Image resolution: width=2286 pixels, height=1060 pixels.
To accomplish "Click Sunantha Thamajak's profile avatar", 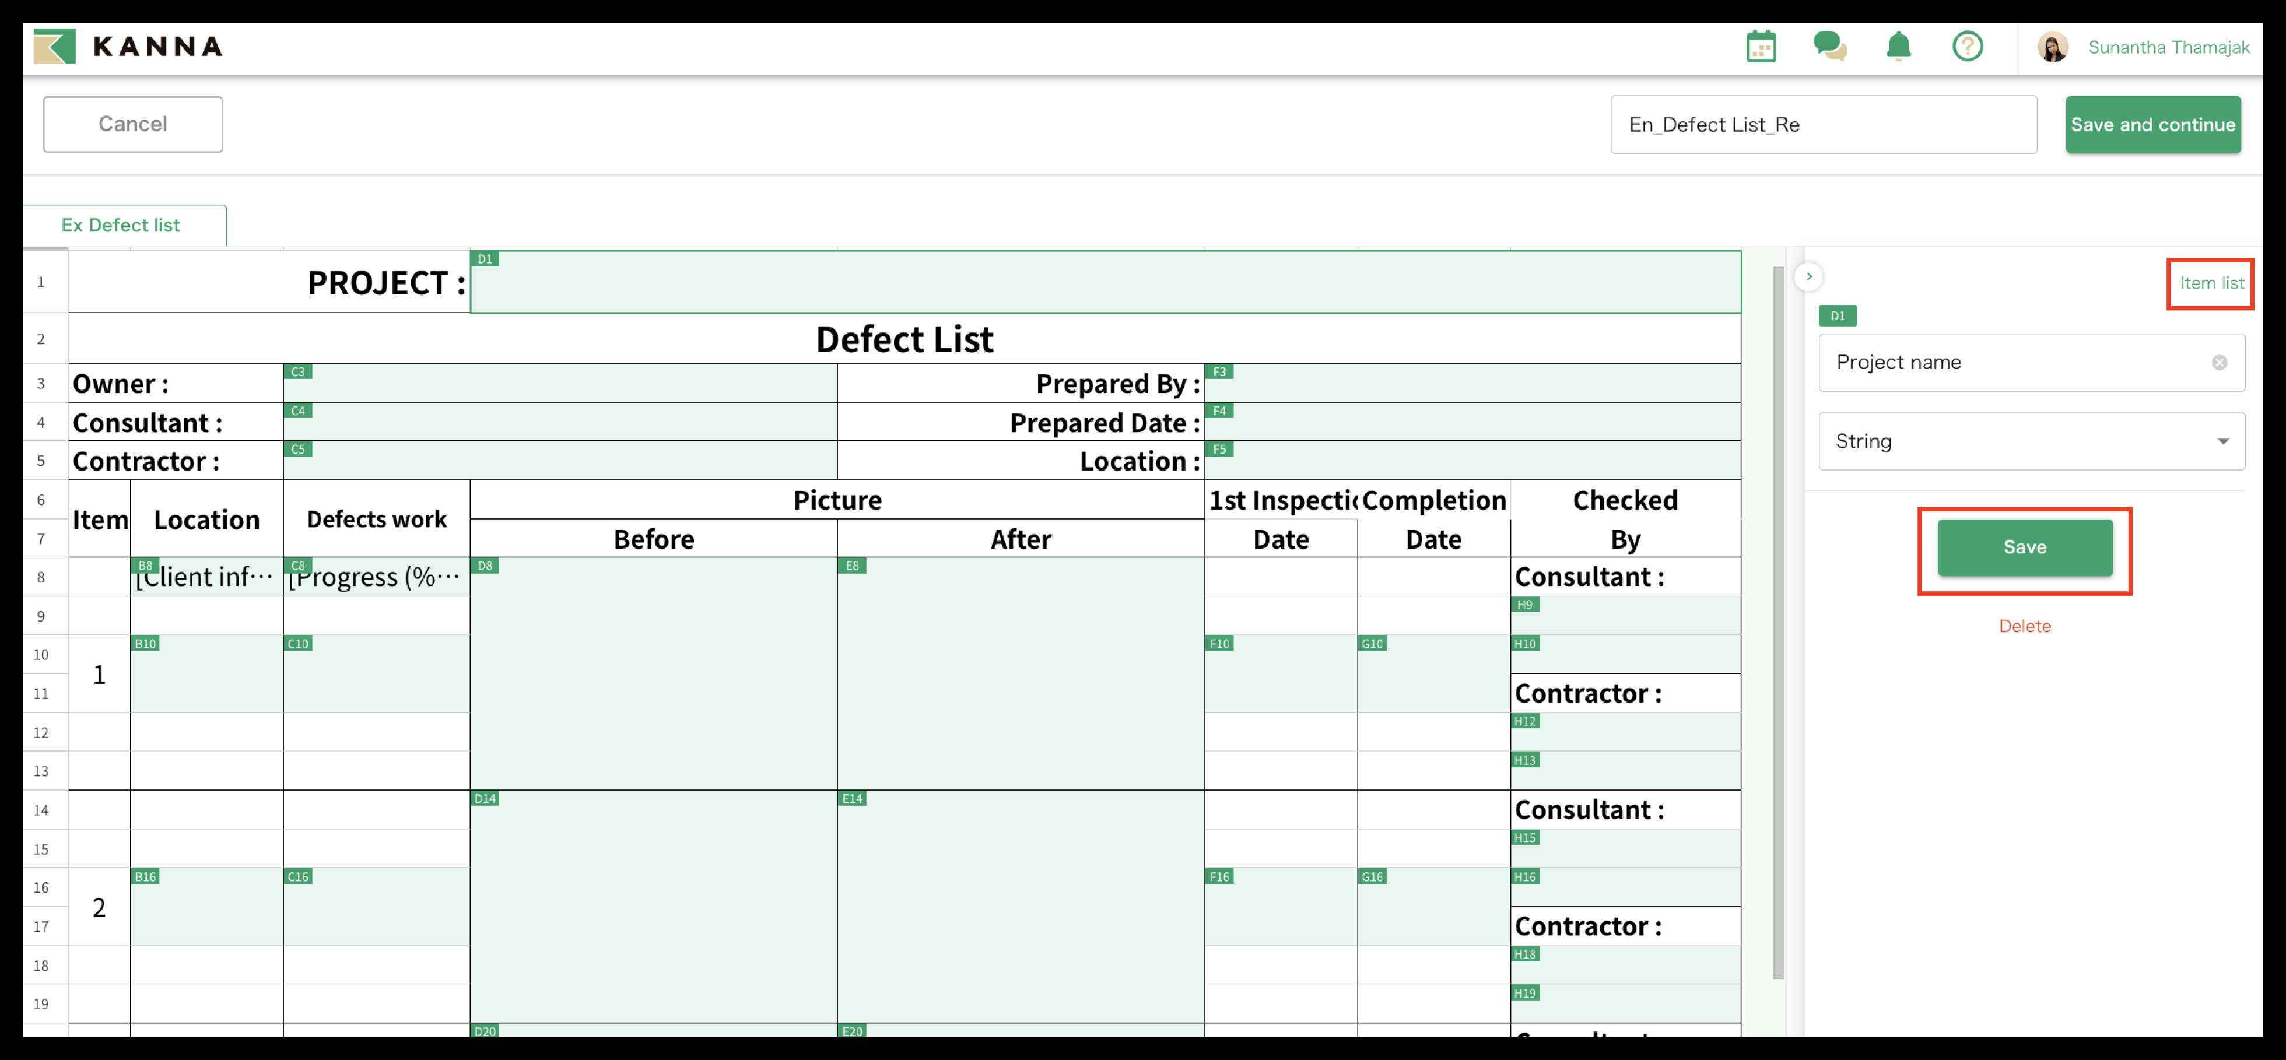I will 2053,47.
